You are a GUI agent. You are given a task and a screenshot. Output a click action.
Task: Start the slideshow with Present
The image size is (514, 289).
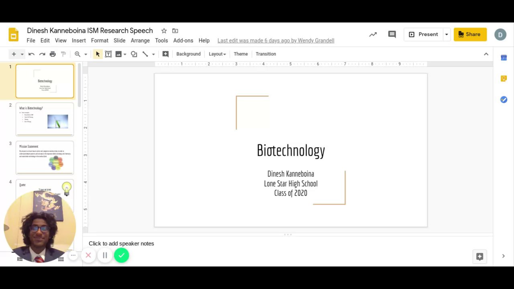(423, 35)
